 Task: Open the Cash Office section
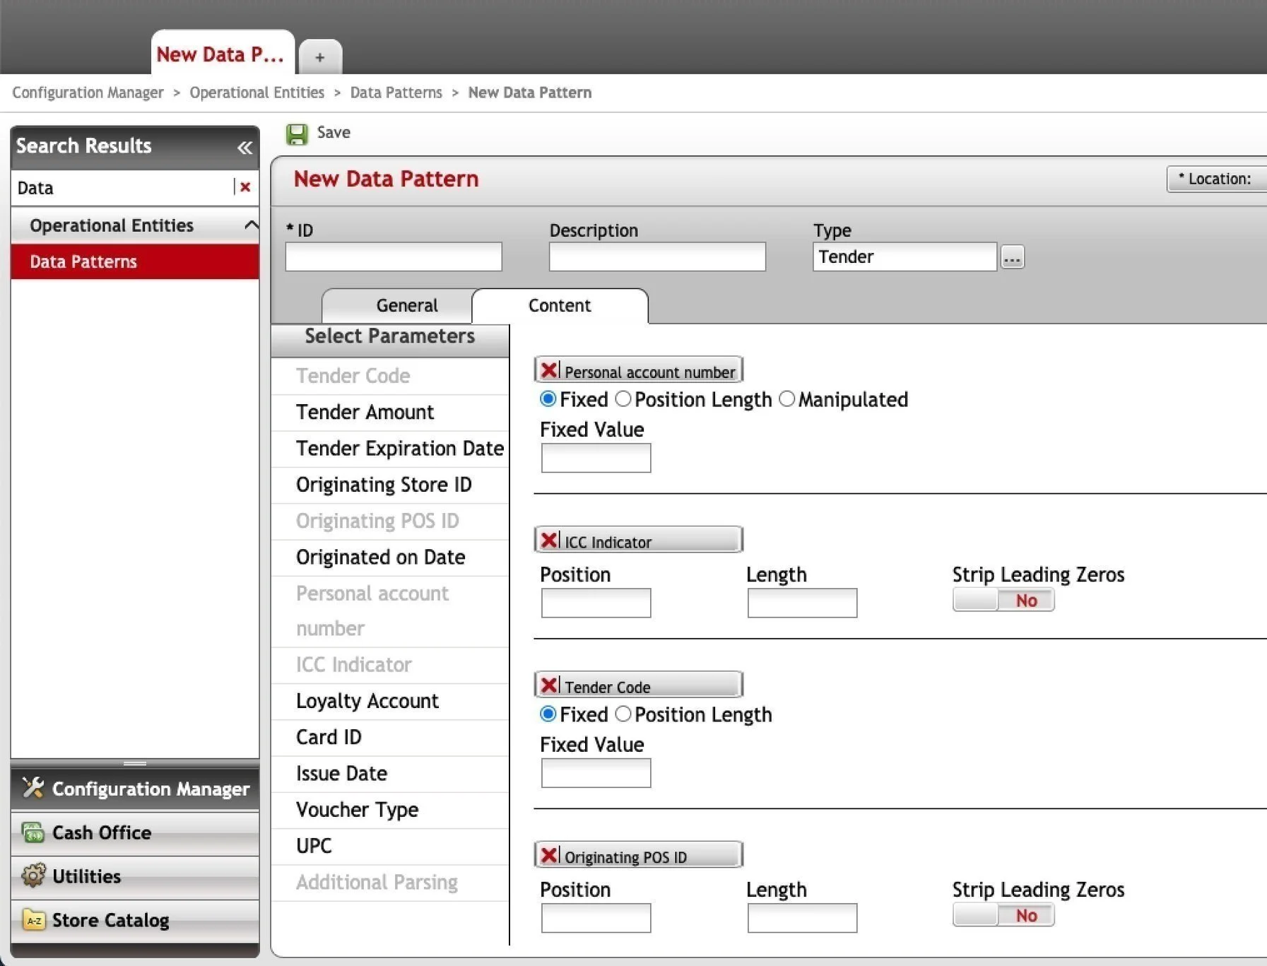pos(135,832)
